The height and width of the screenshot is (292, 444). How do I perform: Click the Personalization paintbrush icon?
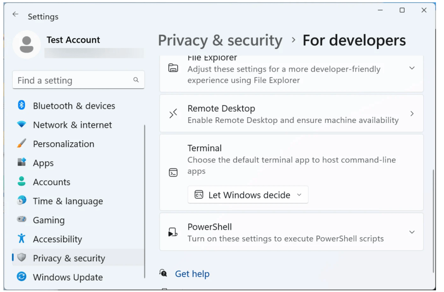pos(22,144)
